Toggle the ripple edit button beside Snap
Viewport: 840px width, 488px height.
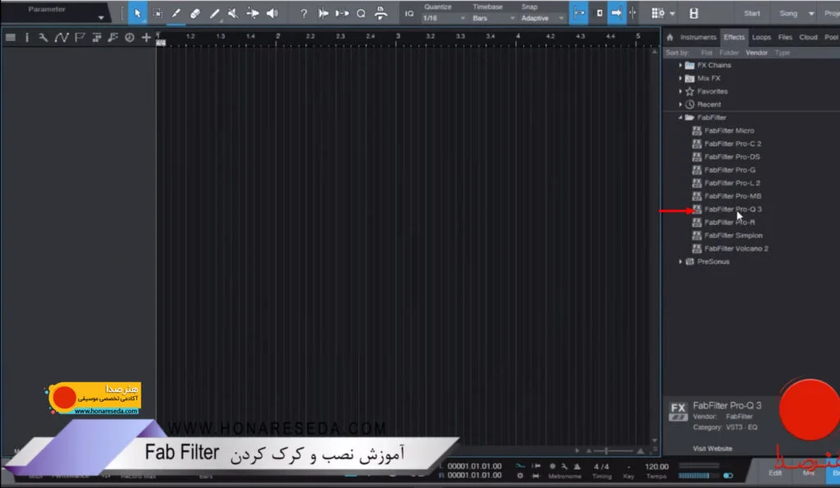[600, 13]
